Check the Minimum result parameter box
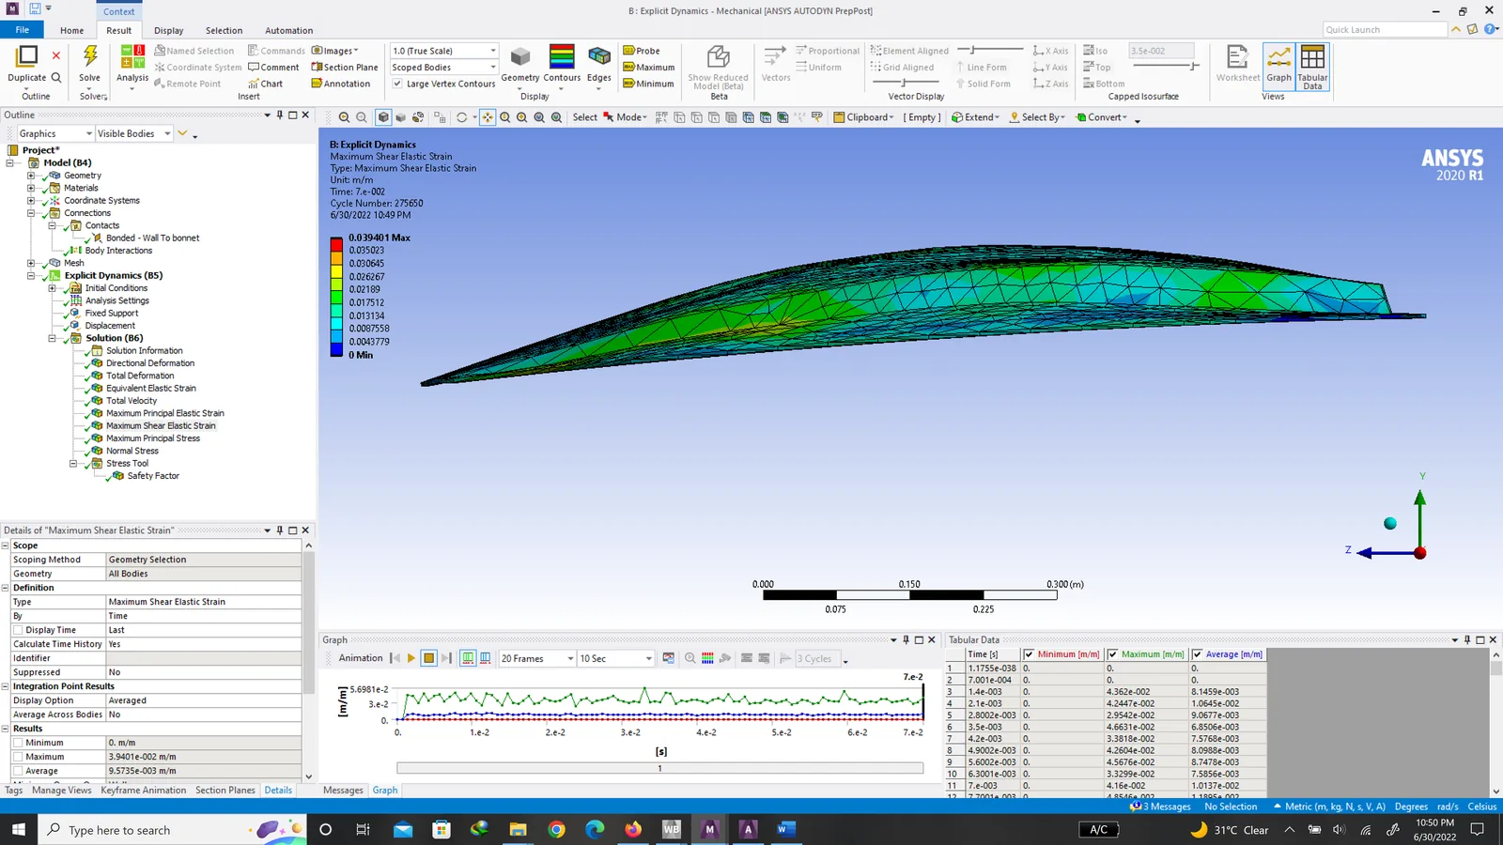Viewport: 1503px width, 845px height. [x=18, y=743]
